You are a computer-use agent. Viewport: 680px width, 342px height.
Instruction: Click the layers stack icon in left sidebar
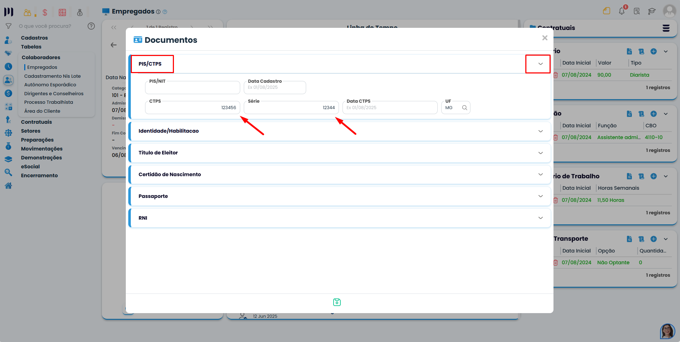[x=9, y=159]
